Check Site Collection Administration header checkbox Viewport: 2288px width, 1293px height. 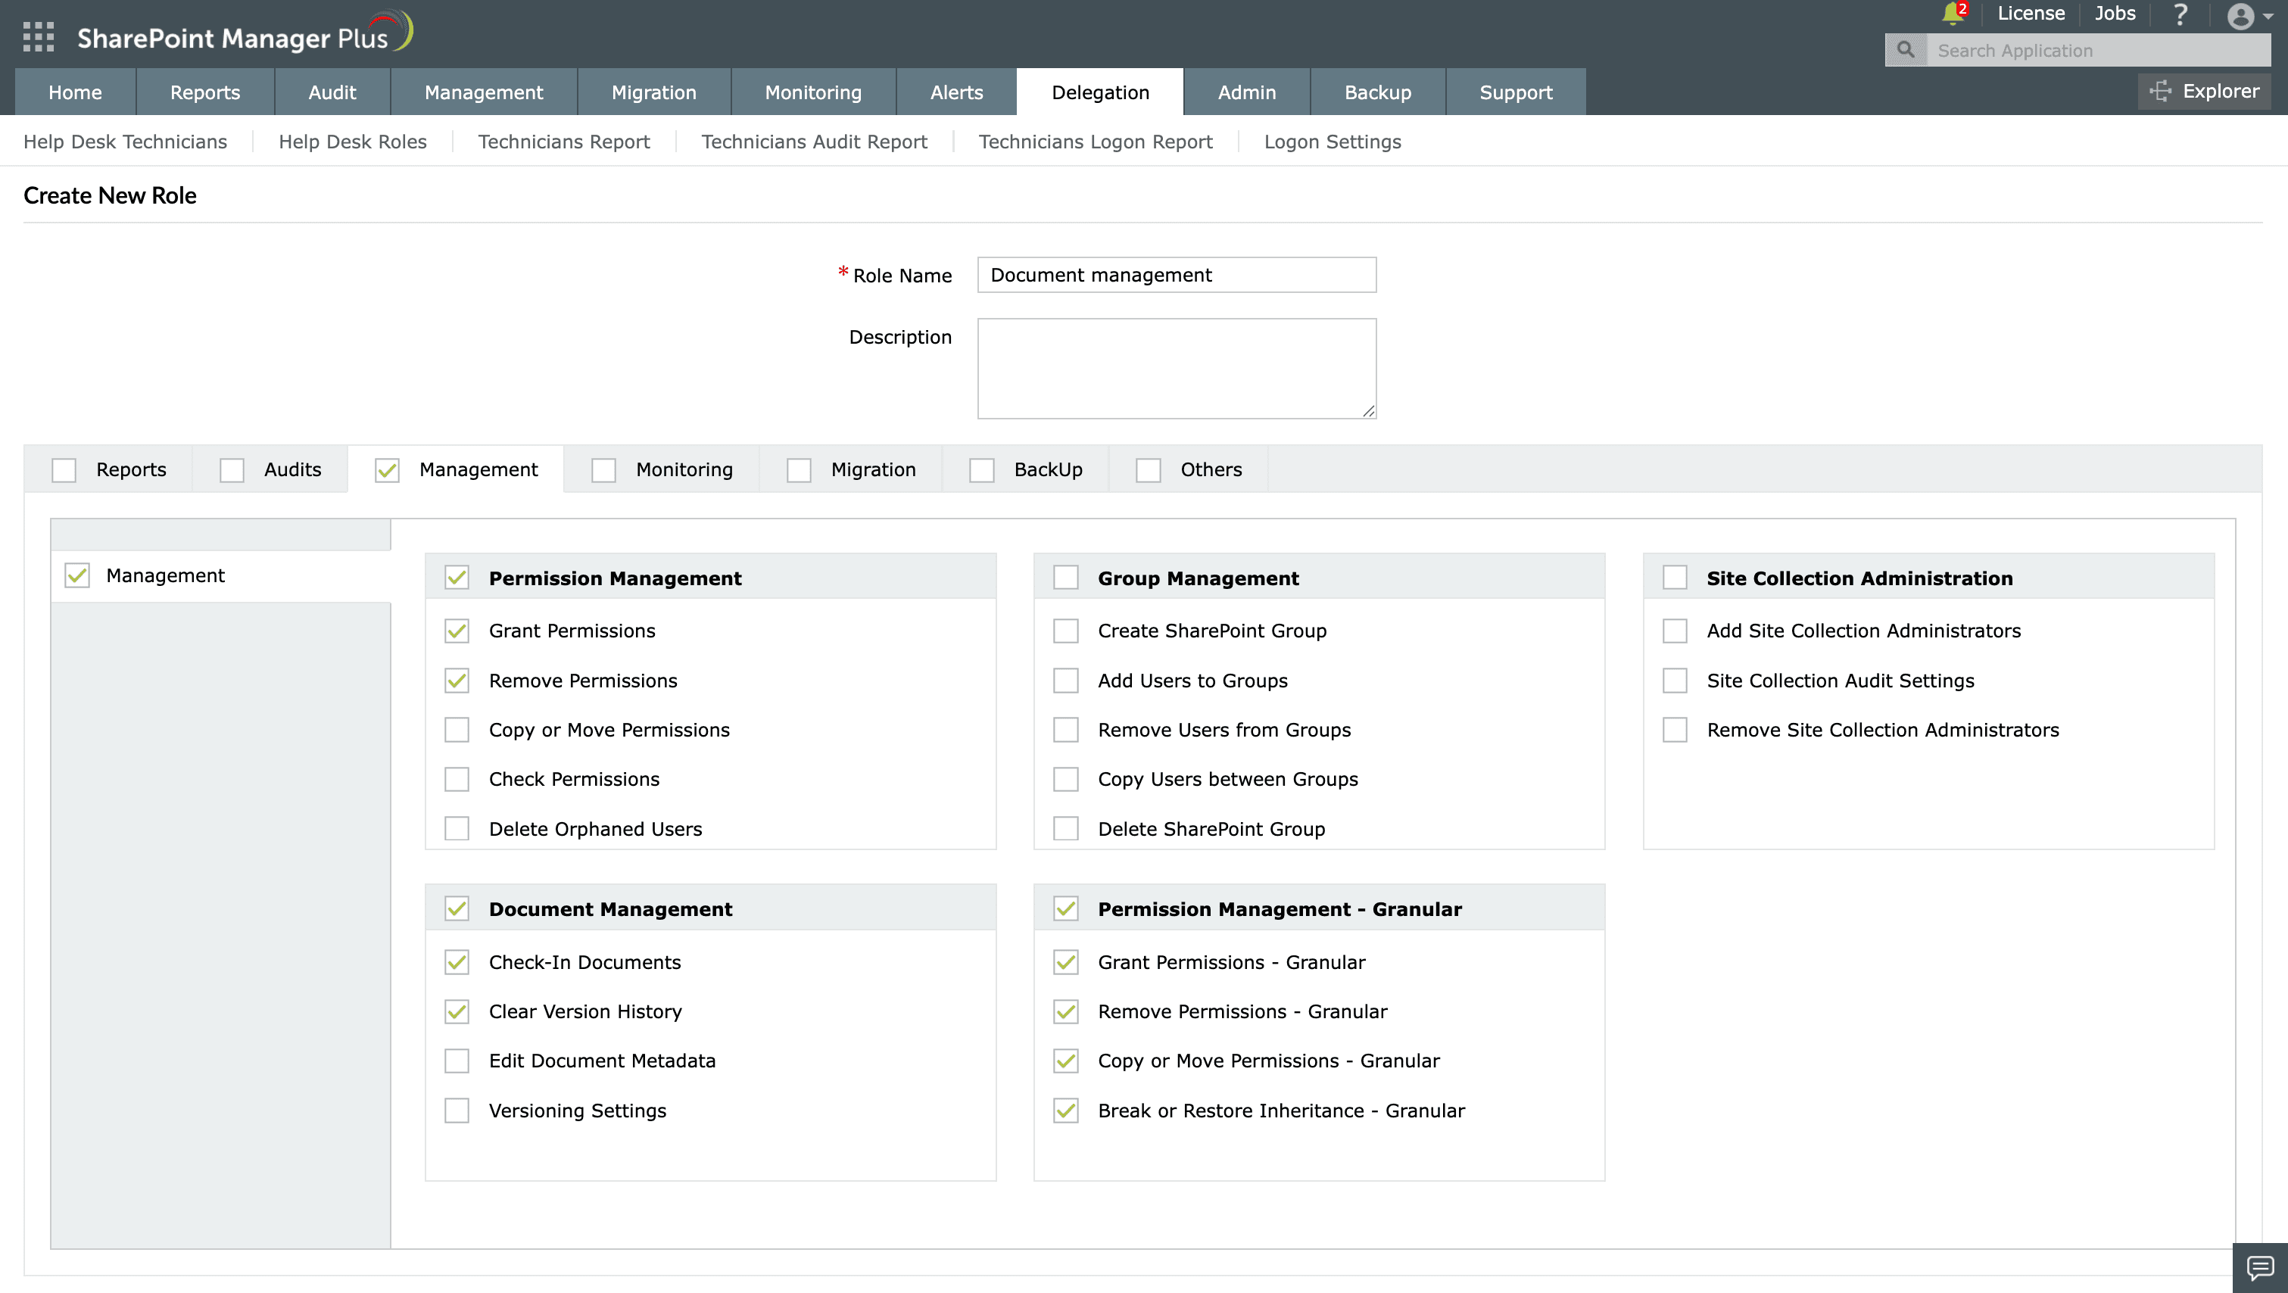tap(1675, 577)
